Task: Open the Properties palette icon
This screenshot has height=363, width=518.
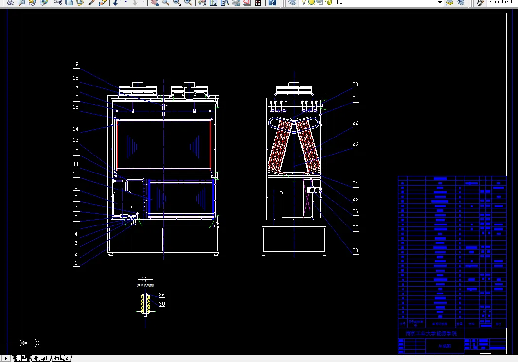Action: click(x=202, y=2)
